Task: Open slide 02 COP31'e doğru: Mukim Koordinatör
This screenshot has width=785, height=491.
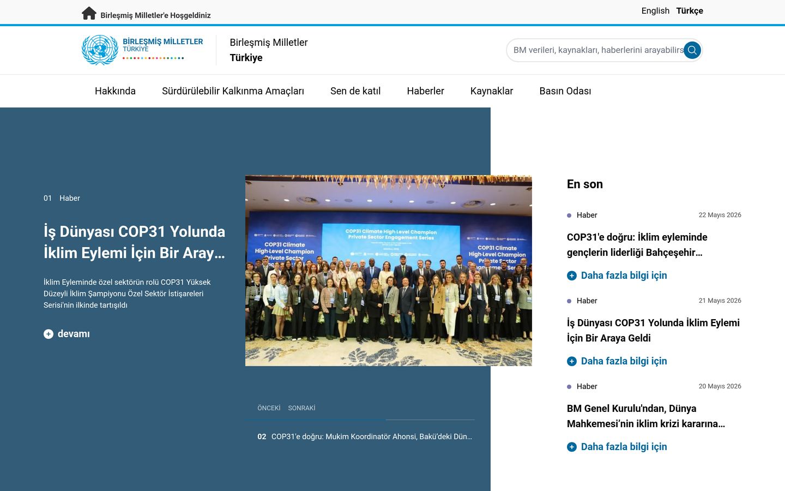Action: coord(365,436)
